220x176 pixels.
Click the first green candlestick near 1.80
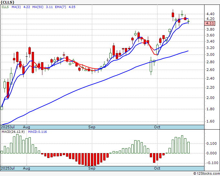tap(2, 108)
